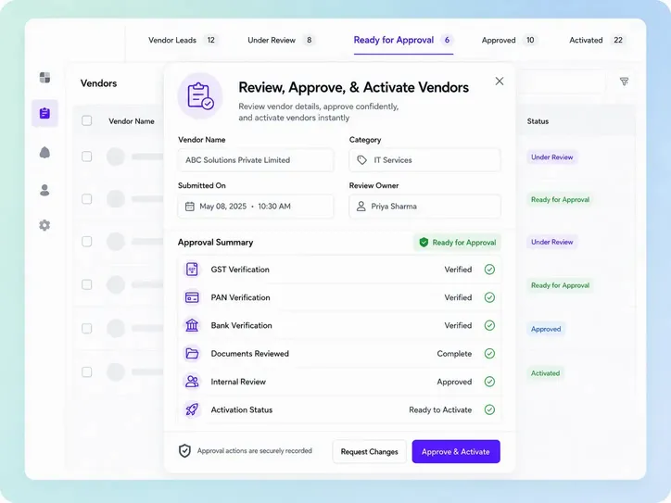This screenshot has height=503, width=671.
Task: Click the PAN Verification card icon
Action: coord(192,297)
